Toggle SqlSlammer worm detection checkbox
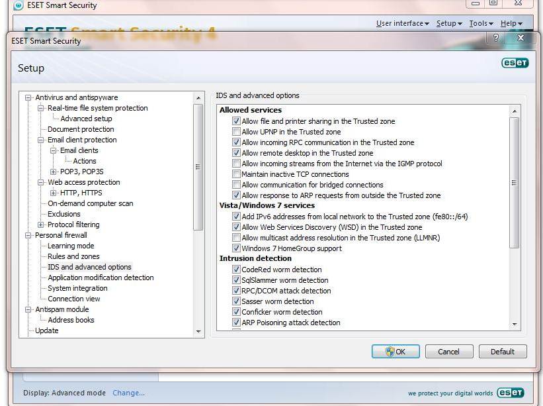This screenshot has height=406, width=543. click(236, 279)
